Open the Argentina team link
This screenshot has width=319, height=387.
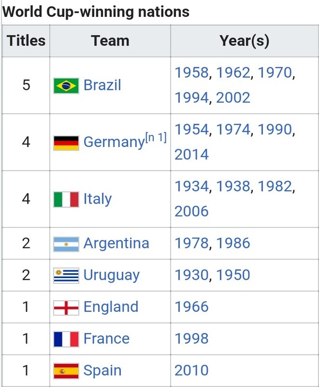click(117, 244)
